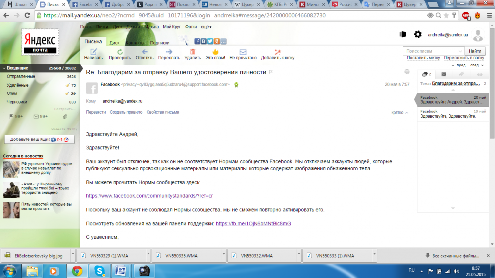This screenshot has width=495, height=278.
Task: Filter by flagged messages in sidebar
Action: 16,117
